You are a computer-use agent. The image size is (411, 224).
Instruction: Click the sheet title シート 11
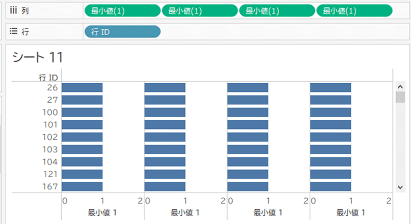(38, 57)
